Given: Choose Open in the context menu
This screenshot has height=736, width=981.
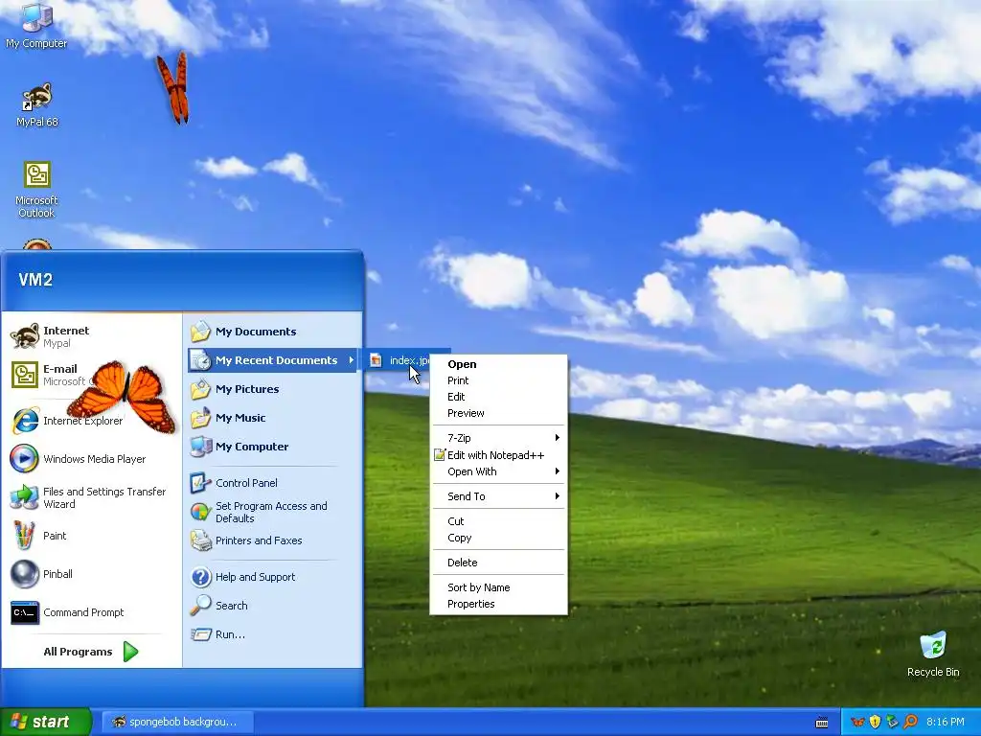Looking at the screenshot, I should coord(498,364).
